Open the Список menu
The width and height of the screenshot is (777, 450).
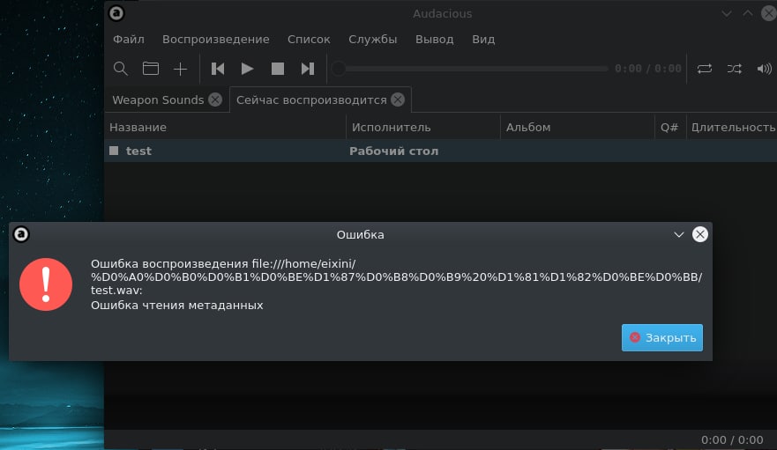[x=309, y=39]
